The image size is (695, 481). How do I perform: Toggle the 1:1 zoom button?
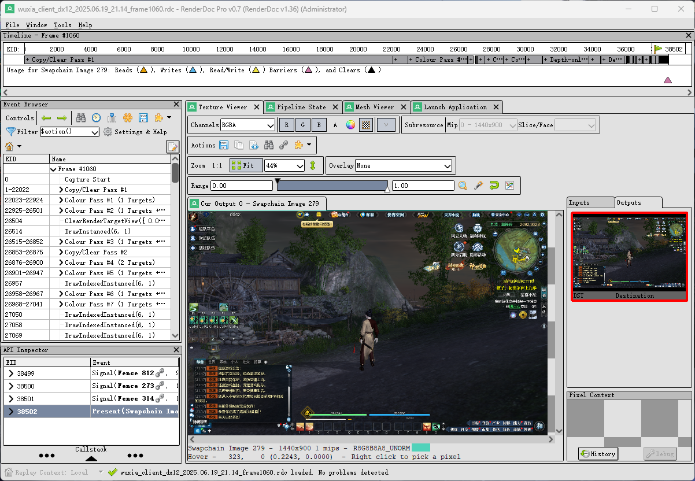click(217, 165)
